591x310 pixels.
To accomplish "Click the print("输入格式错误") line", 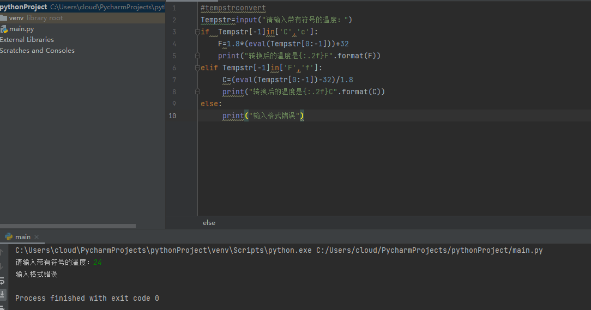I will pyautogui.click(x=263, y=116).
